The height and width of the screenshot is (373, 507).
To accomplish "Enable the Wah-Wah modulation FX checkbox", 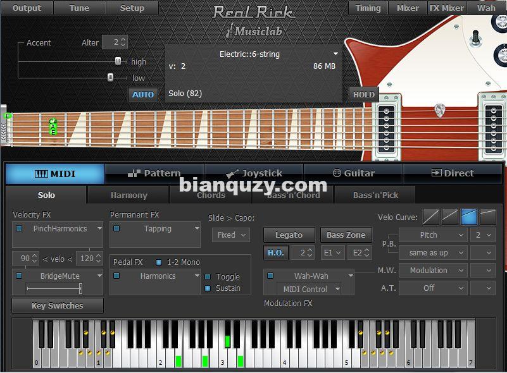I will (270, 276).
